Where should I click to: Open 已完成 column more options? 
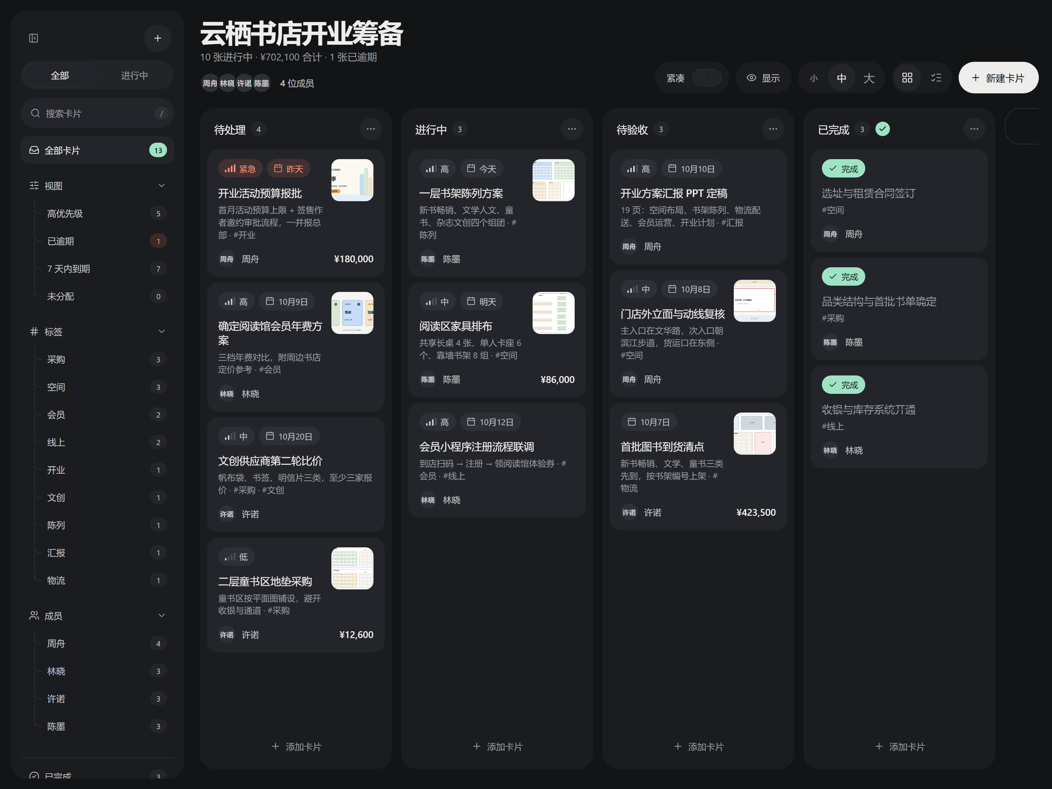pos(974,129)
